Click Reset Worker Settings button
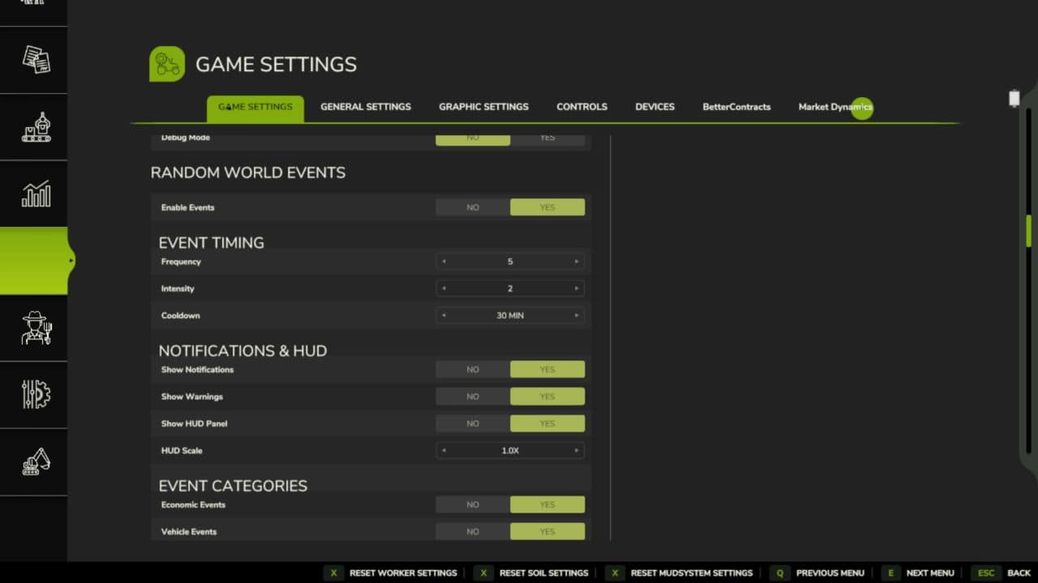The height and width of the screenshot is (583, 1038). point(391,572)
